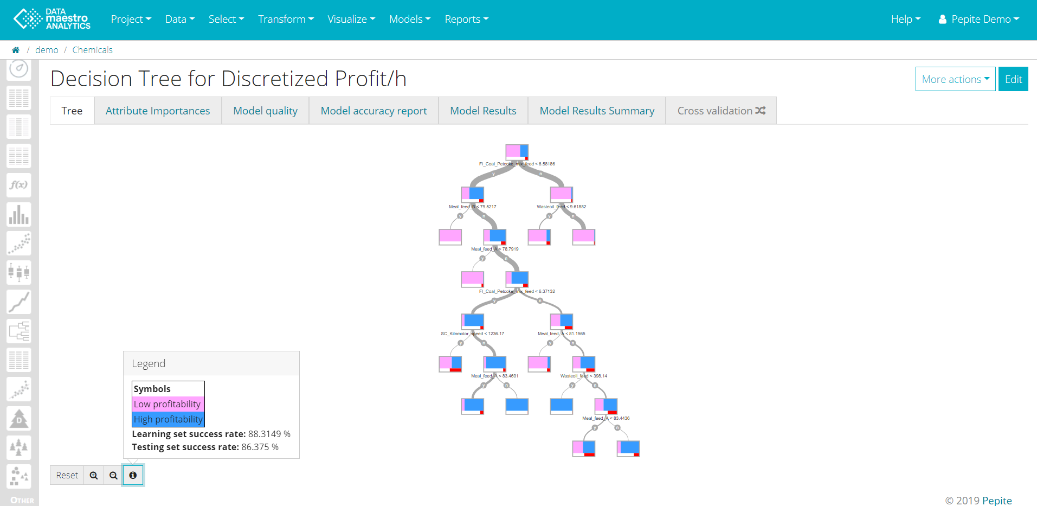Toggle the legend info button

pyautogui.click(x=133, y=475)
